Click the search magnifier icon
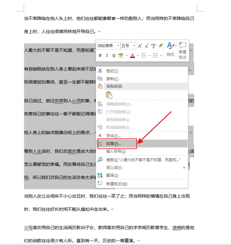Image resolution: width=231 pixels, height=245 pixels. 100,160
